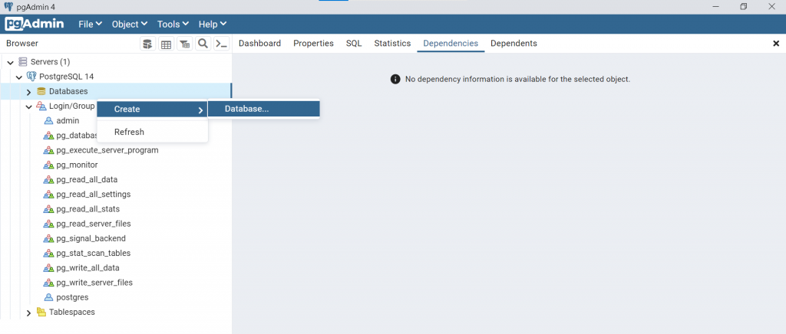The height and width of the screenshot is (334, 786).
Task: Open Search Objects magnifier icon
Action: pos(203,44)
